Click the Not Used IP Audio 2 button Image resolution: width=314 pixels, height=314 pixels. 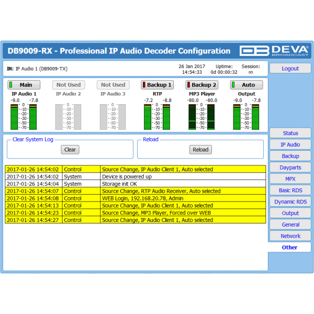click(69, 85)
